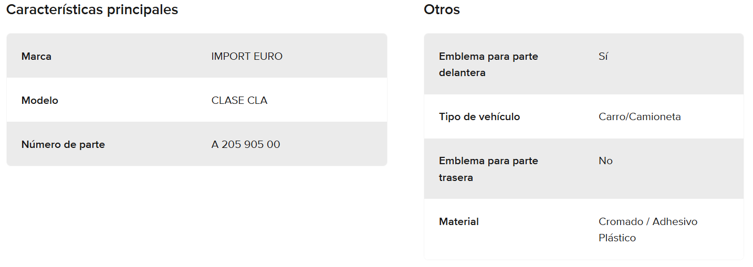753x267 pixels.
Task: Click the word "Plástico"
Action: tap(617, 238)
